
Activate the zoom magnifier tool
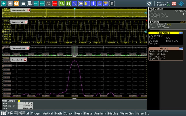[62, 3]
